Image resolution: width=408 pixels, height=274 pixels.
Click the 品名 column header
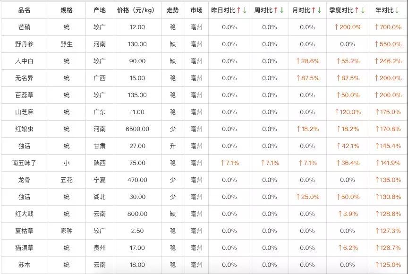pyautogui.click(x=24, y=10)
